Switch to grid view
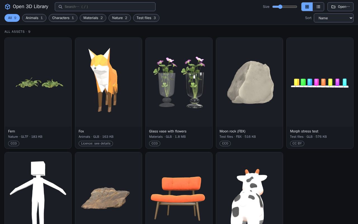Viewport: 358px width, 224px height. coord(307,7)
